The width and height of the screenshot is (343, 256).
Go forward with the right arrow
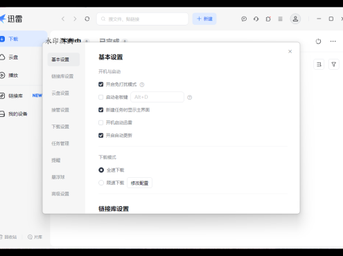(75, 19)
